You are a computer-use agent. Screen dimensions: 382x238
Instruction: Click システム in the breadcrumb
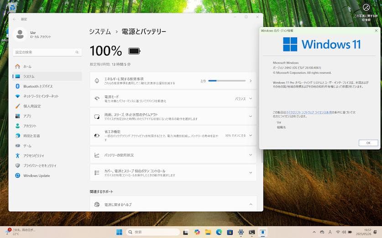coord(100,31)
